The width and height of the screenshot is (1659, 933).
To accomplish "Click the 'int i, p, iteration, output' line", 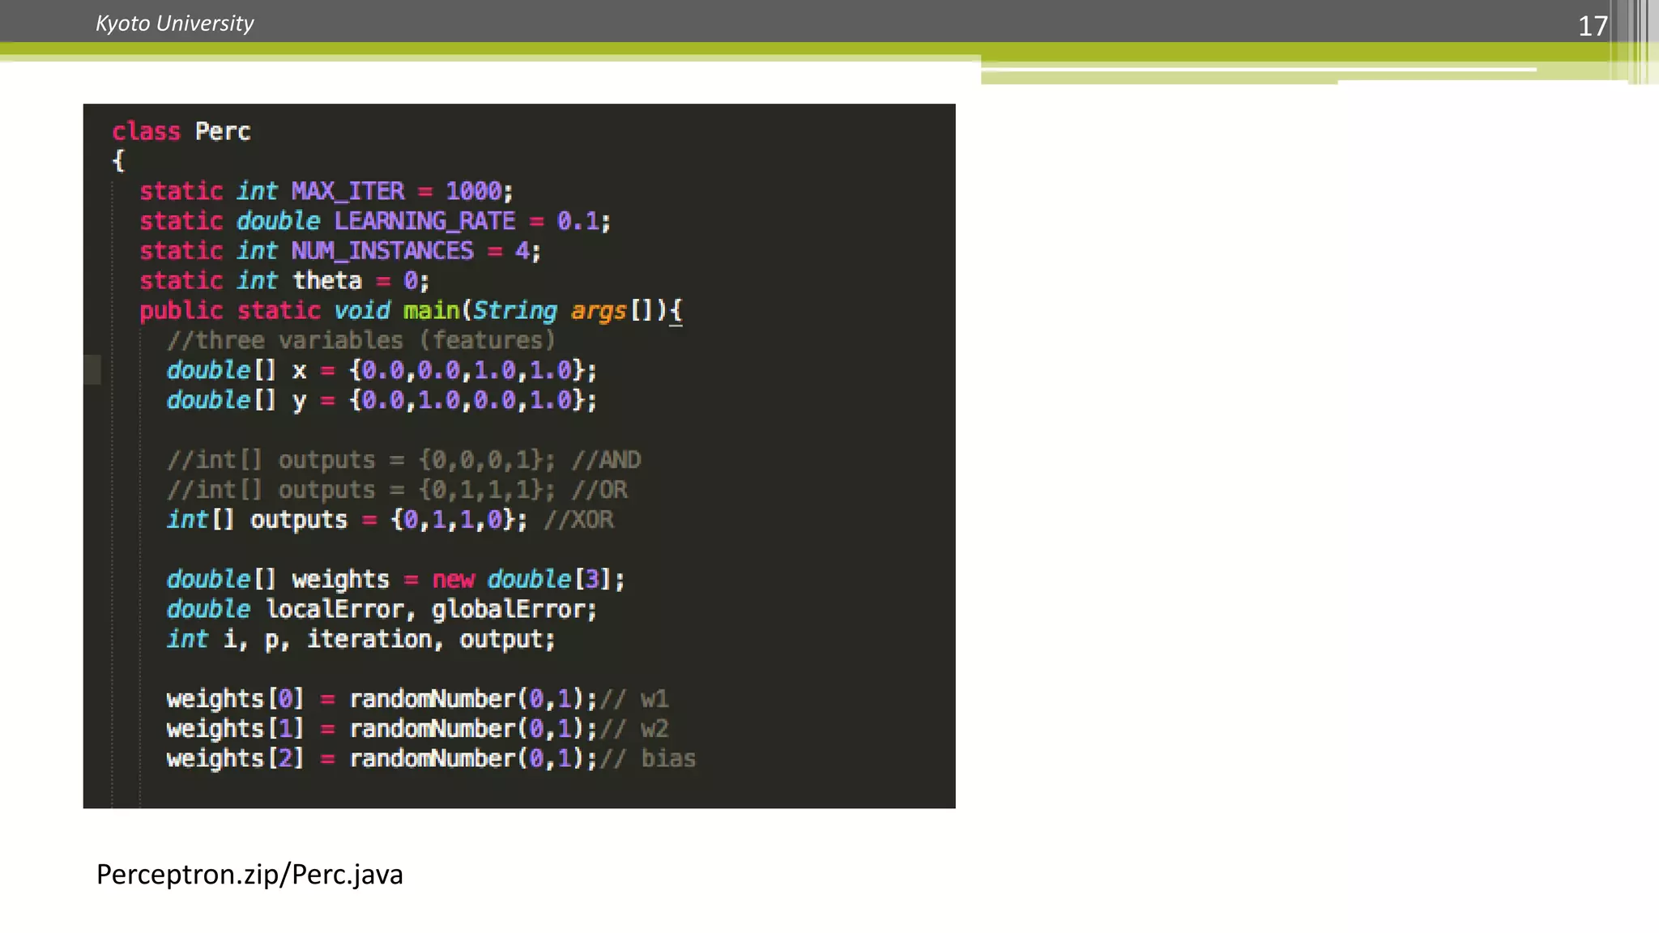I will pyautogui.click(x=361, y=639).
